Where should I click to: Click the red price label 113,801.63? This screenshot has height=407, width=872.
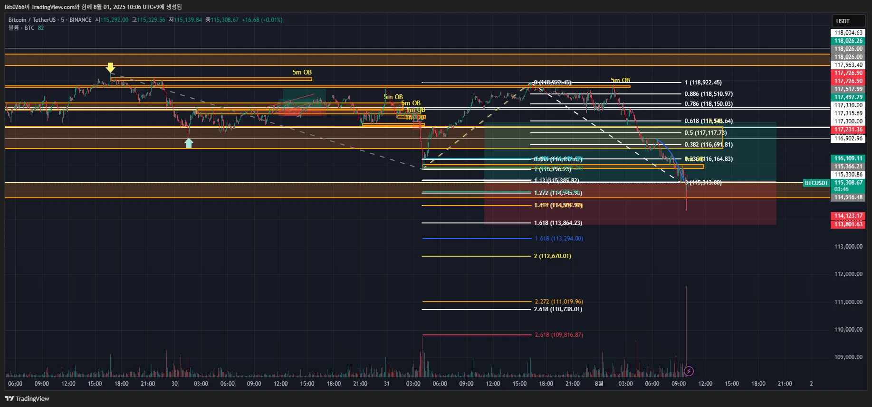tap(848, 224)
